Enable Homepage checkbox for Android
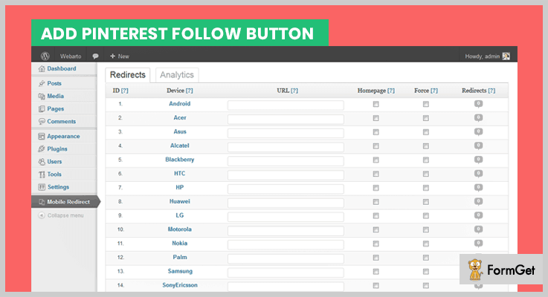The height and width of the screenshot is (297, 548). [x=375, y=105]
